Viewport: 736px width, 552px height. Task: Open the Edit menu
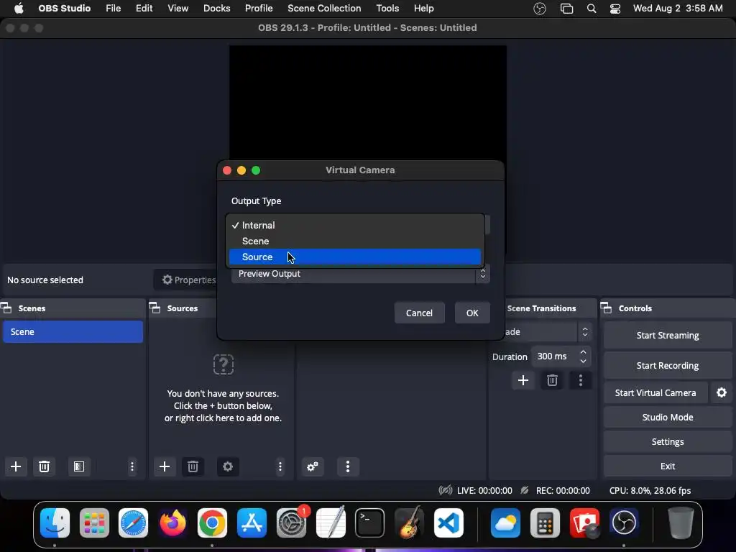click(144, 9)
